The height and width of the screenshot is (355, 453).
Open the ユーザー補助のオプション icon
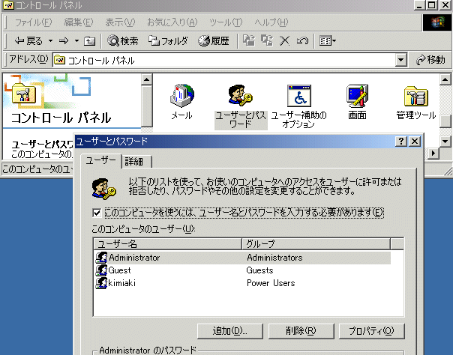point(299,106)
